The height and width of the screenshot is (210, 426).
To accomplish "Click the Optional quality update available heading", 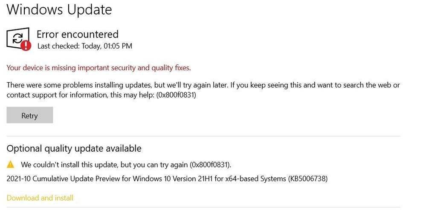I will coord(74,149).
